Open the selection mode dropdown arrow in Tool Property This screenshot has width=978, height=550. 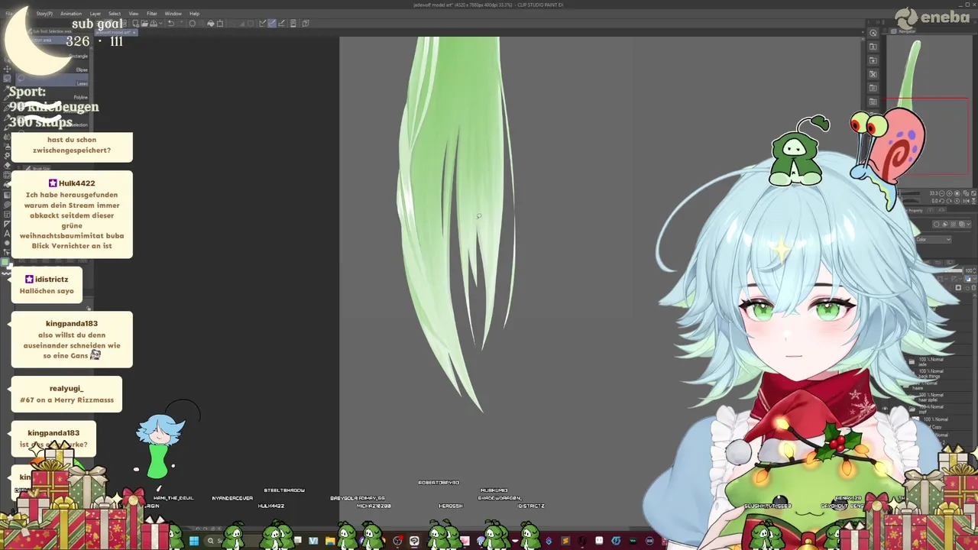pos(968,225)
